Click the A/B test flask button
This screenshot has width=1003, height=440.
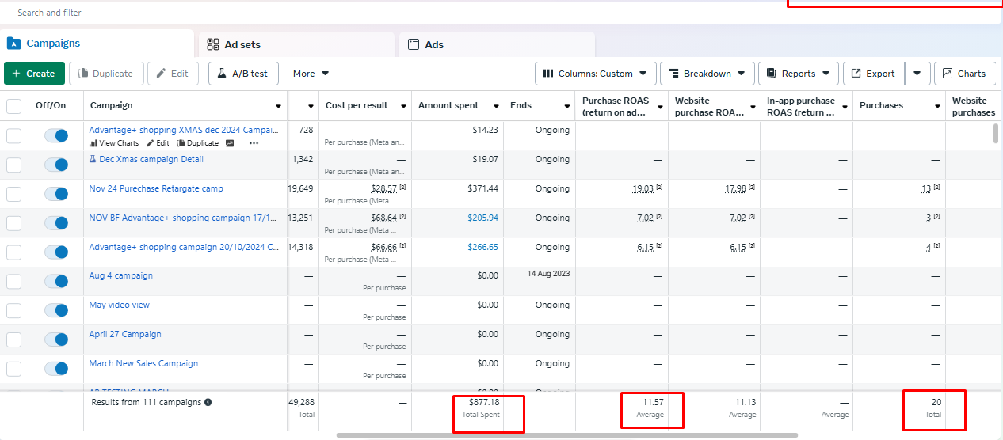[x=242, y=74]
